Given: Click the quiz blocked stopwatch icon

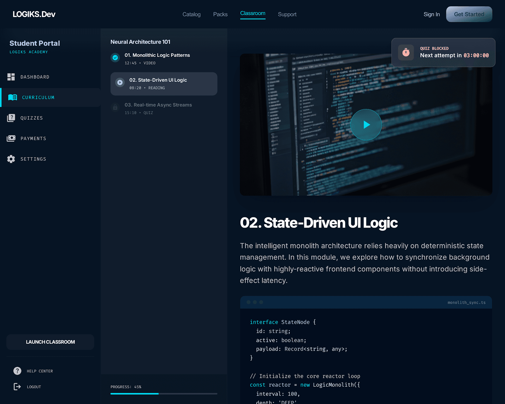Looking at the screenshot, I should click(406, 52).
